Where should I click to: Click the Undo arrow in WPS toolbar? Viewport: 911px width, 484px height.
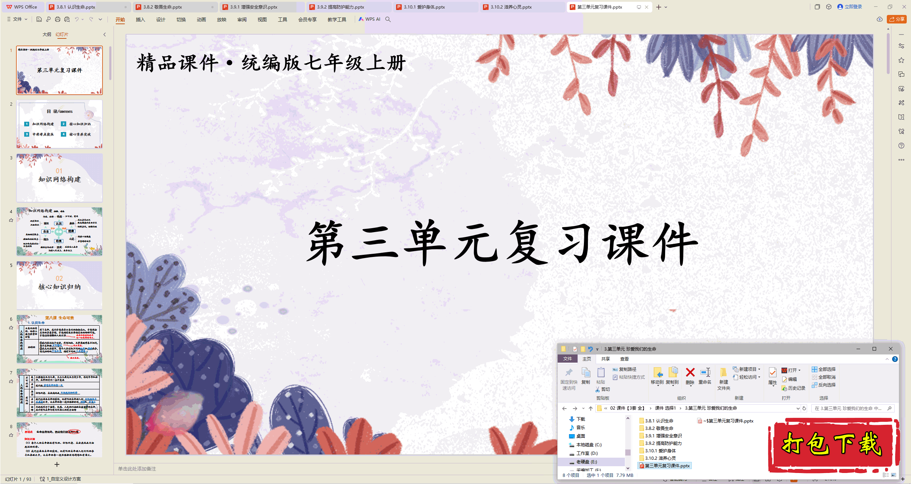pyautogui.click(x=77, y=19)
